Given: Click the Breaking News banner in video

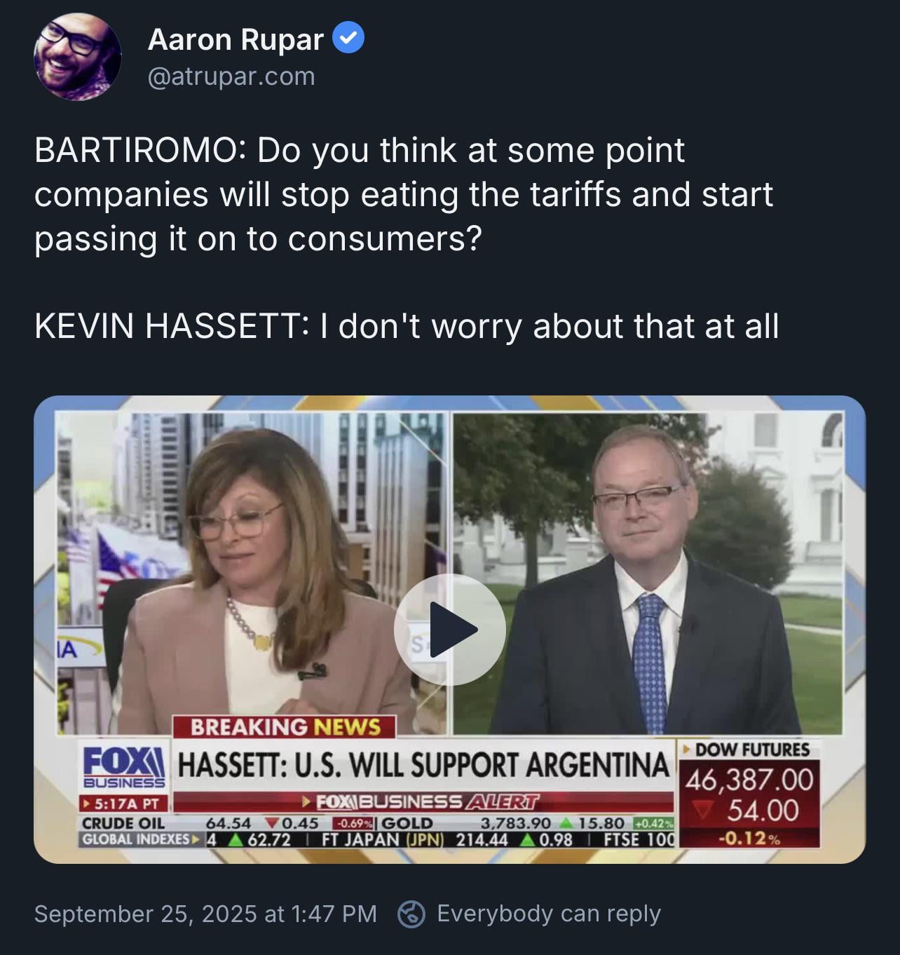Looking at the screenshot, I should [285, 726].
